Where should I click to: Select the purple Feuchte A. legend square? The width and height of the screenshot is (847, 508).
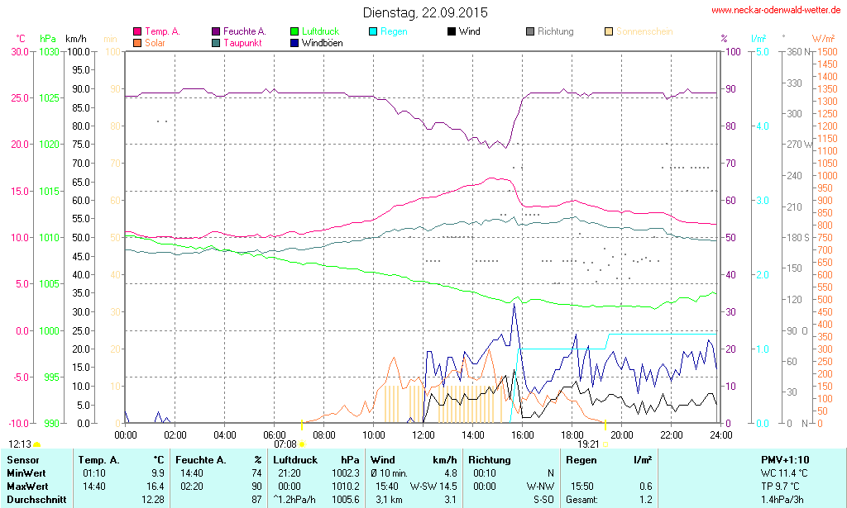click(217, 31)
